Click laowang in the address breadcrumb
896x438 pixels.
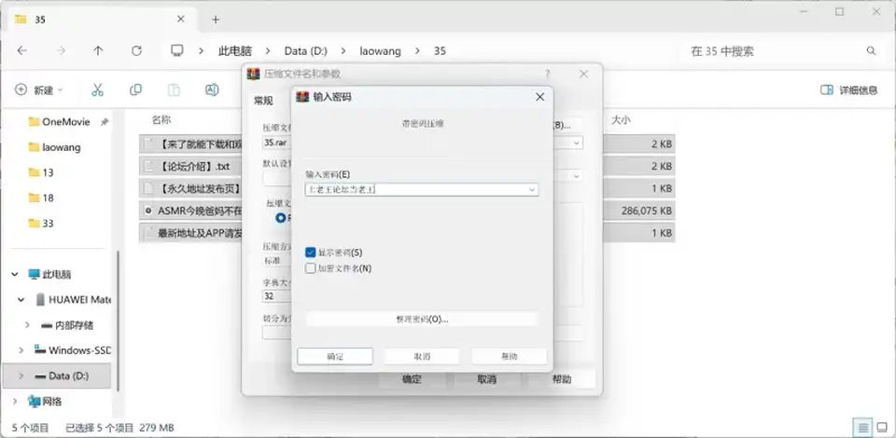coord(380,50)
